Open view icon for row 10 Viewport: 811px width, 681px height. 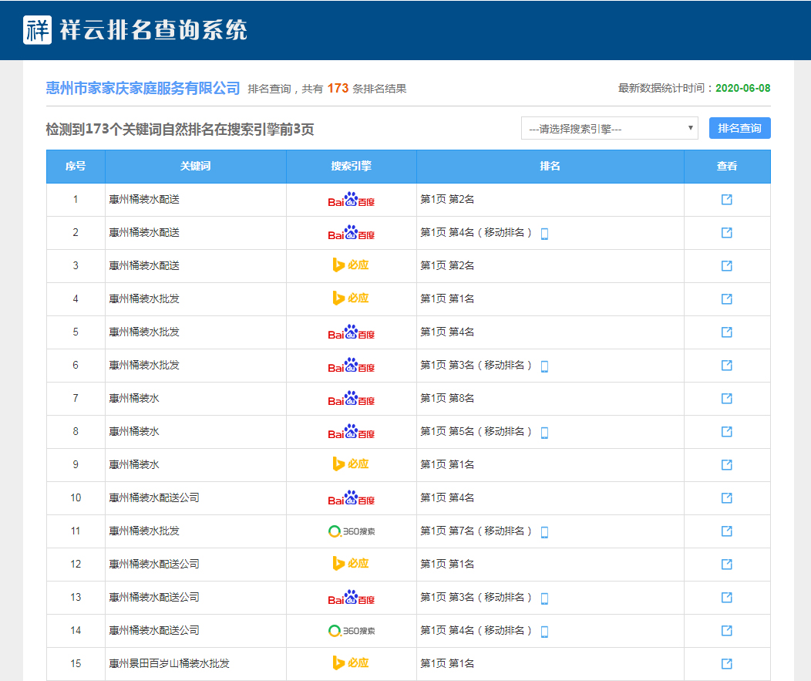coord(726,498)
